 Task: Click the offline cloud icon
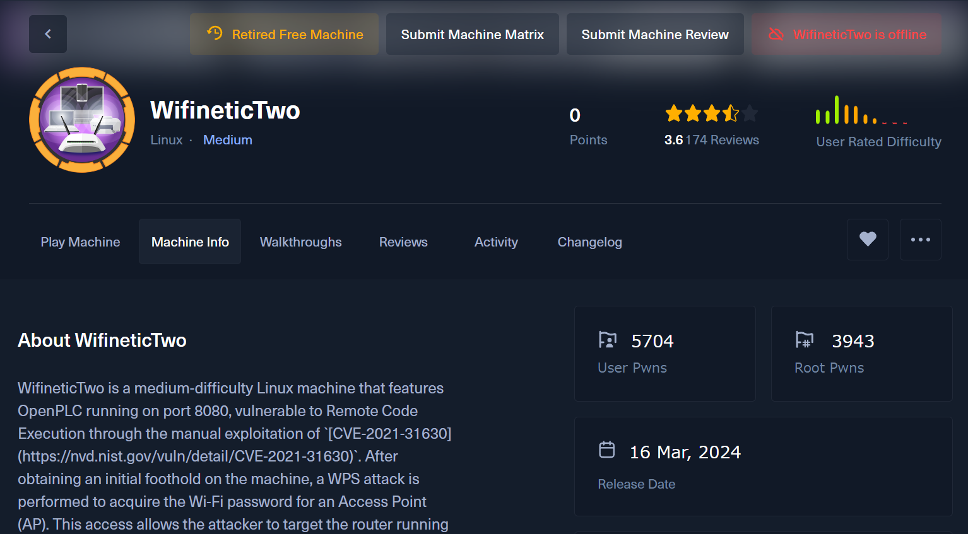pyautogui.click(x=776, y=34)
